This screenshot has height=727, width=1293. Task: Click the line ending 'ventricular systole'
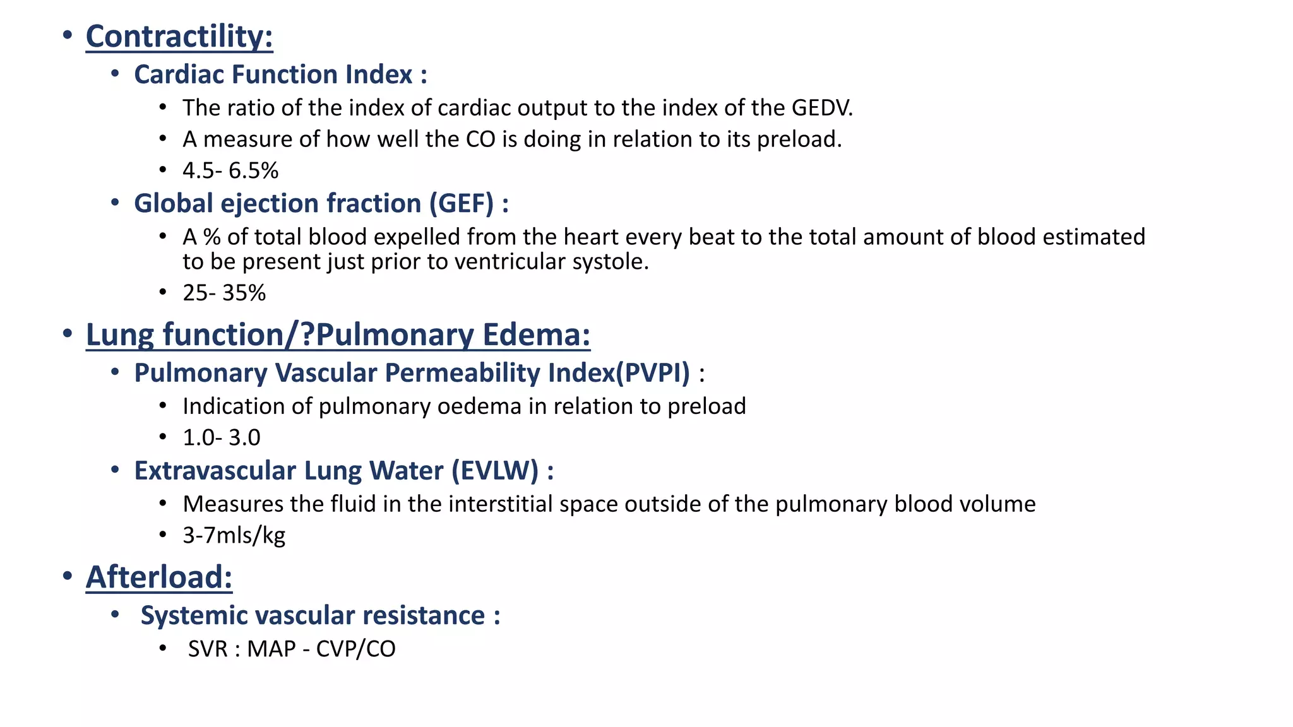(x=415, y=262)
